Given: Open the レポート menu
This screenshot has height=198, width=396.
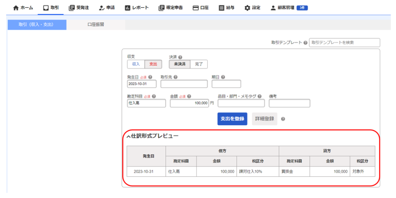Looking at the screenshot, I should click(137, 8).
